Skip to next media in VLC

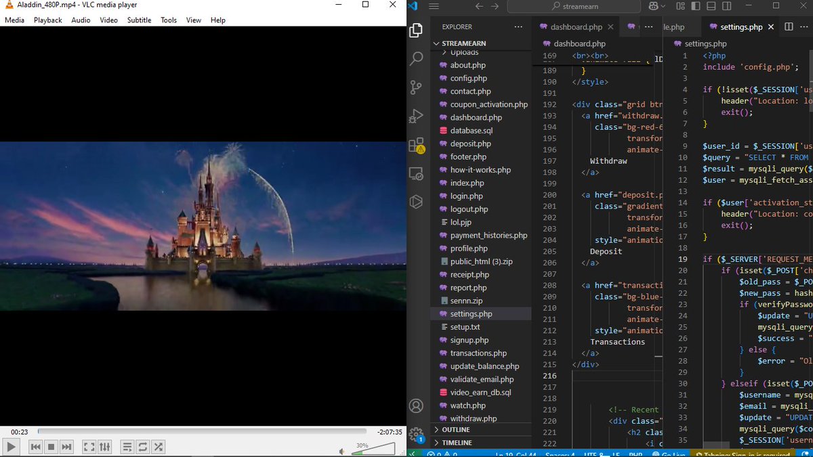pos(66,447)
